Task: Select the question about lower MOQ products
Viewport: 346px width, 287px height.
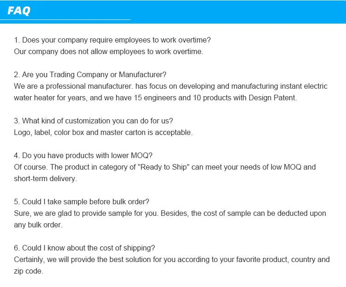Action: 86,156
